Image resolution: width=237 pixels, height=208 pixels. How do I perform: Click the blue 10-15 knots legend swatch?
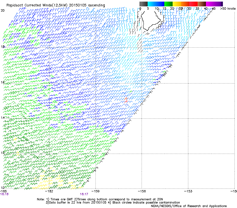[x=160, y=4]
